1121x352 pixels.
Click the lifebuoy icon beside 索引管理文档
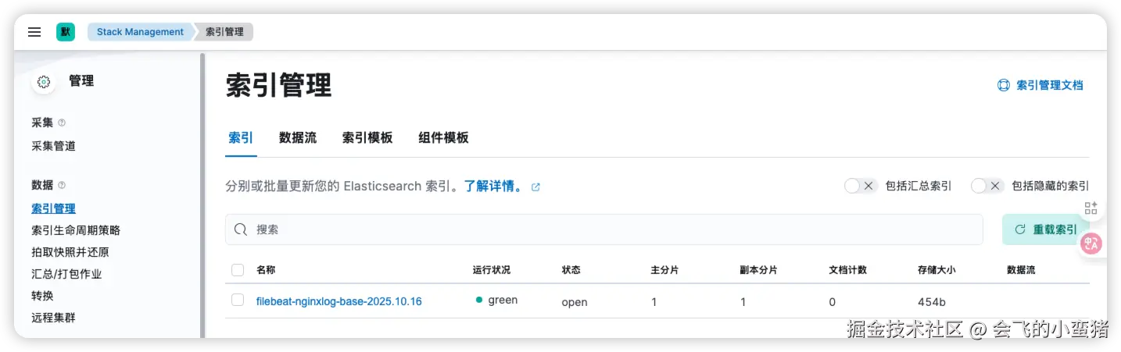pos(1004,86)
